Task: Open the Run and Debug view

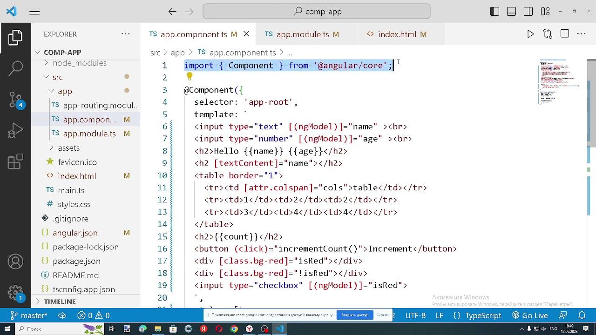Action: coord(15,131)
